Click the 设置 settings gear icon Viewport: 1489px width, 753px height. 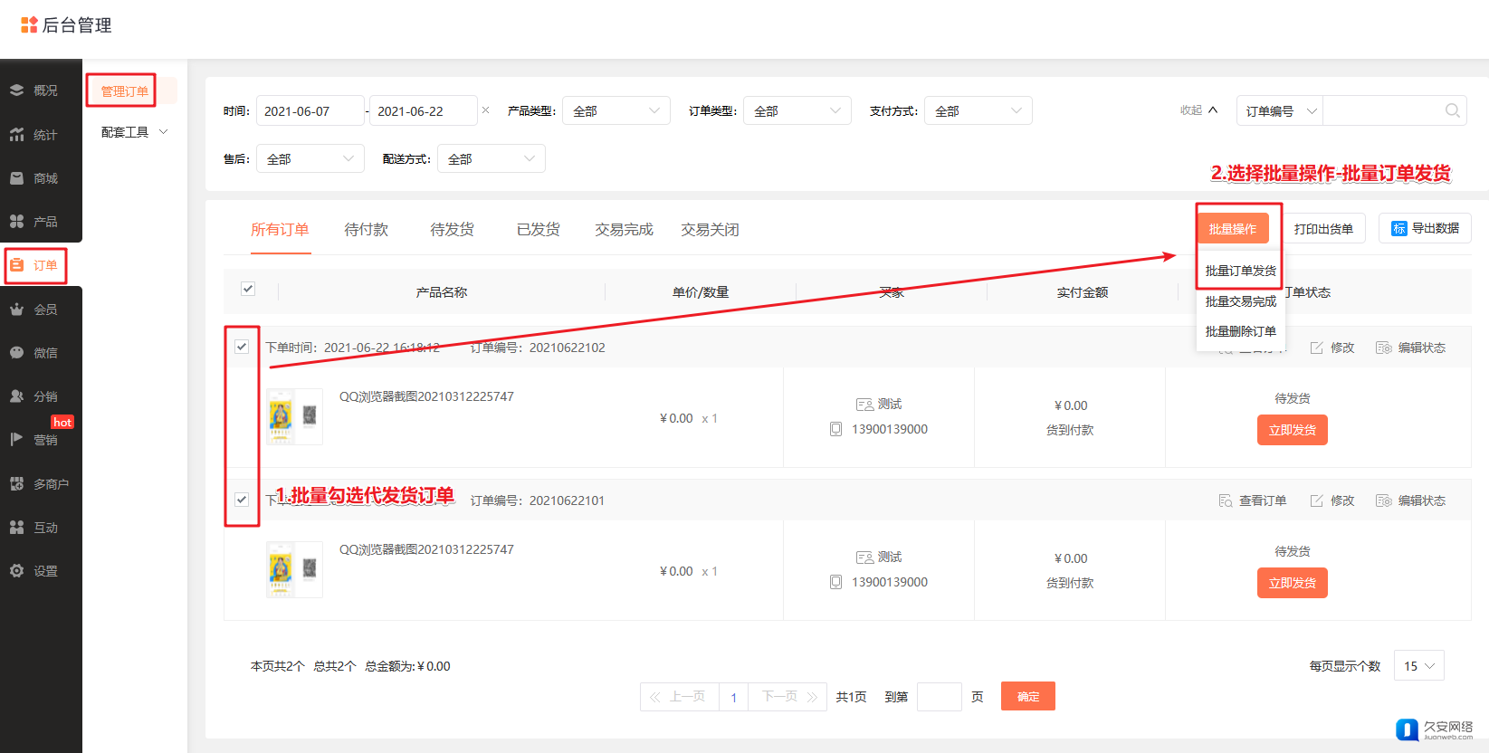click(17, 571)
